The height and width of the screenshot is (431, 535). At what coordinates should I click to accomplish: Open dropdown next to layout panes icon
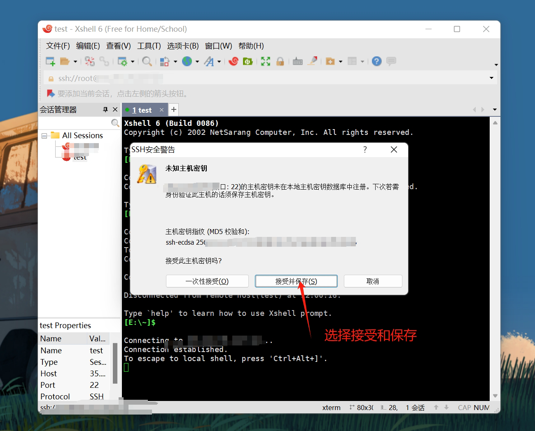click(x=362, y=62)
